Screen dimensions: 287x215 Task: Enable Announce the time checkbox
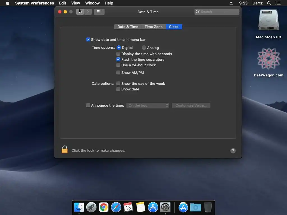pos(88,105)
